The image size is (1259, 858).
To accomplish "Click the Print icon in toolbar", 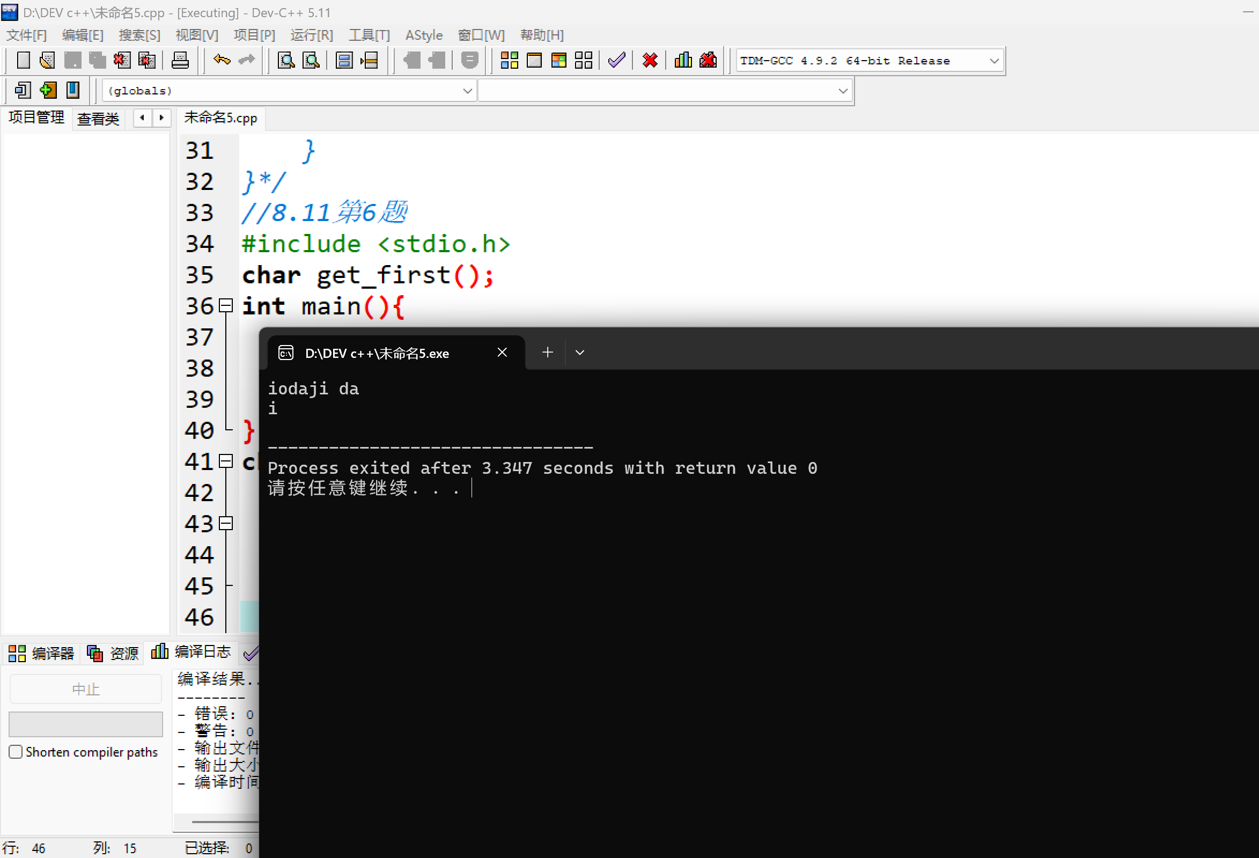I will click(180, 60).
